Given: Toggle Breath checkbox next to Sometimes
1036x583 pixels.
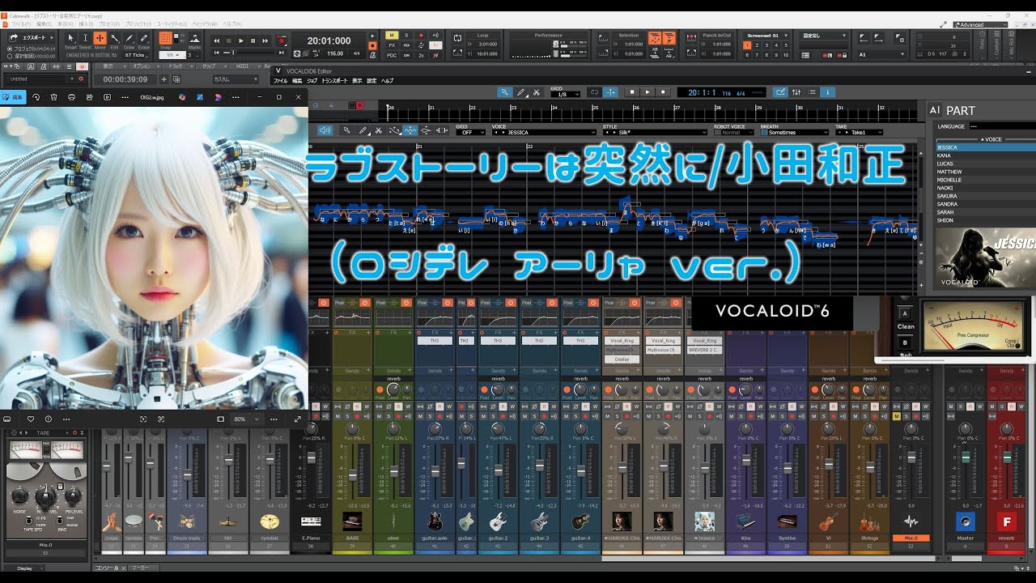Looking at the screenshot, I should (x=765, y=133).
